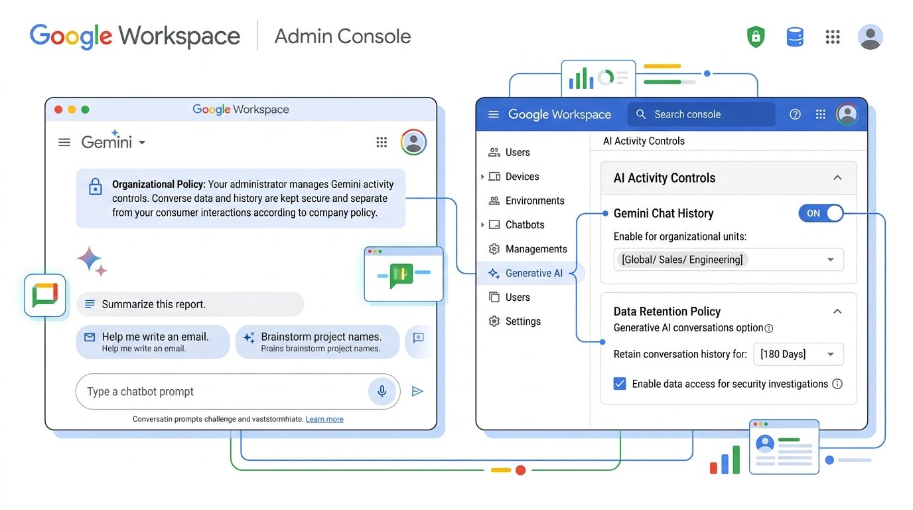Open the hamburger menu in admin console window
This screenshot has width=913, height=510.
pyautogui.click(x=493, y=114)
